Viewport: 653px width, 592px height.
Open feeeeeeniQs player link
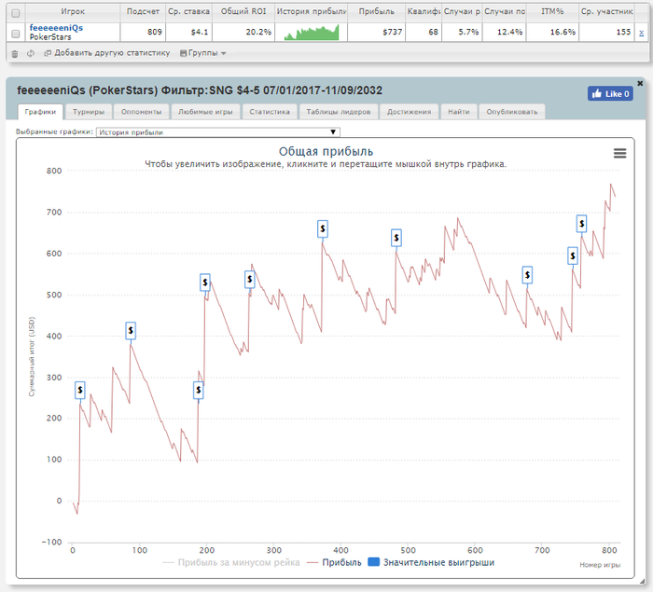coord(56,28)
